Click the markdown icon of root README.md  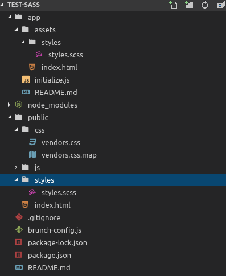point(19,267)
